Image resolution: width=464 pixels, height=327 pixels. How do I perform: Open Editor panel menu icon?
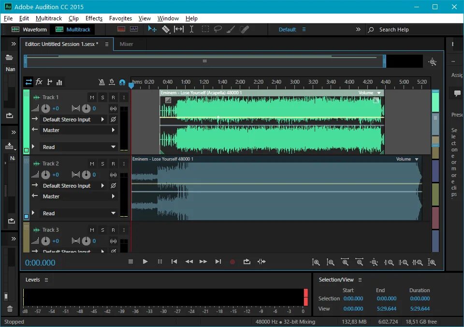[x=107, y=44]
